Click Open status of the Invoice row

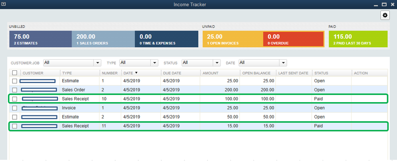click(x=319, y=108)
